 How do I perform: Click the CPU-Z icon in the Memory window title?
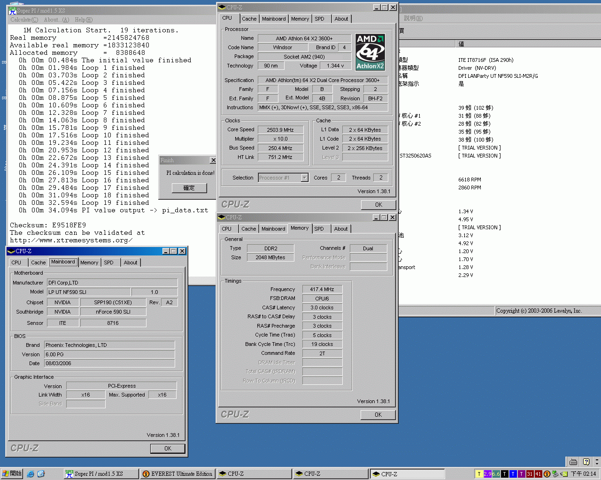(222, 217)
